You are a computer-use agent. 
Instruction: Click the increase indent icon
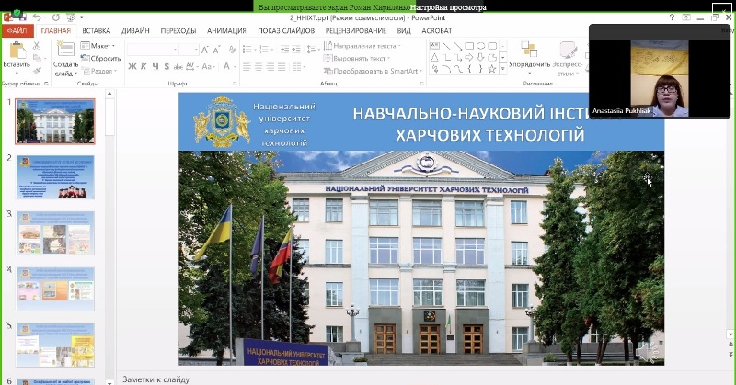coord(296,49)
